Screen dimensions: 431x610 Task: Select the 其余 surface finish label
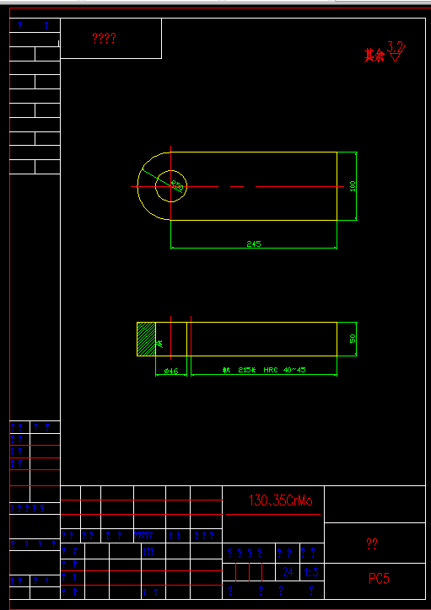coord(374,56)
